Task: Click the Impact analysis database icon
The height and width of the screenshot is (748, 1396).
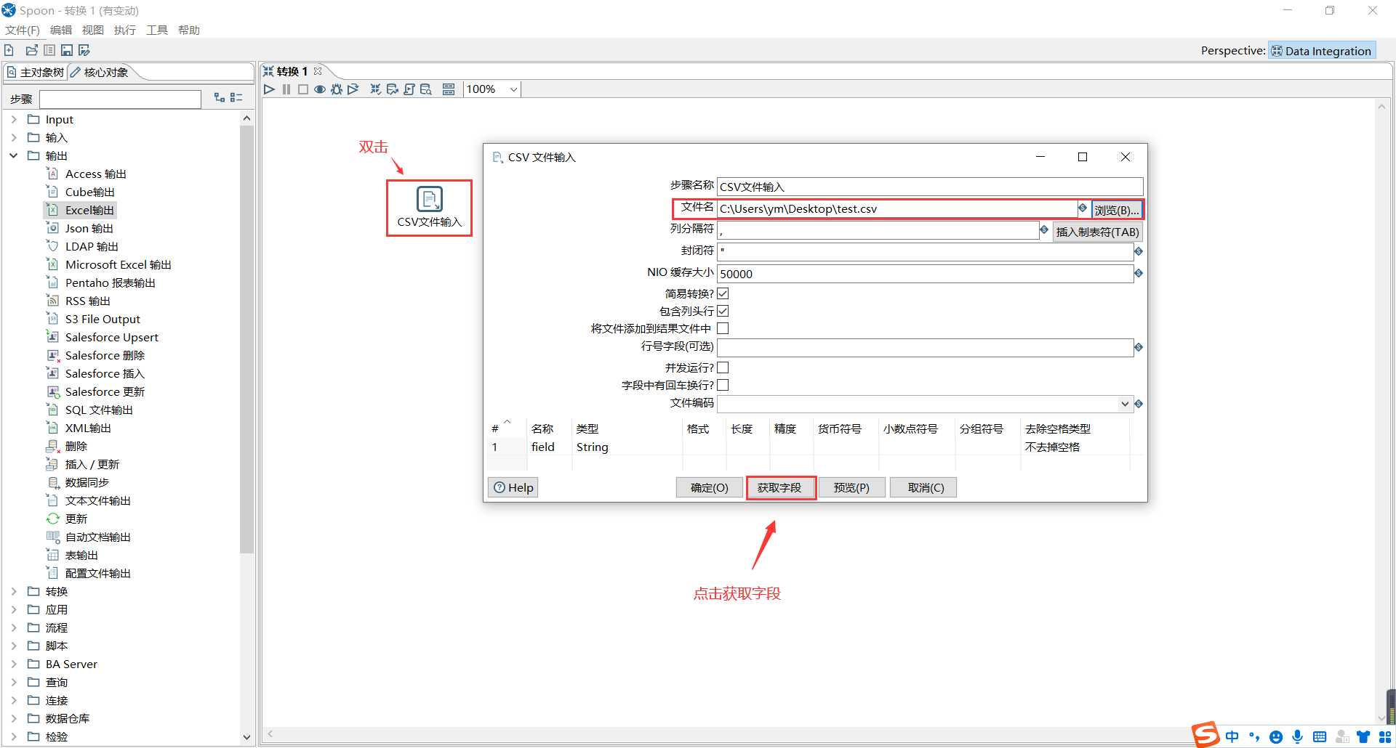Action: (x=393, y=89)
